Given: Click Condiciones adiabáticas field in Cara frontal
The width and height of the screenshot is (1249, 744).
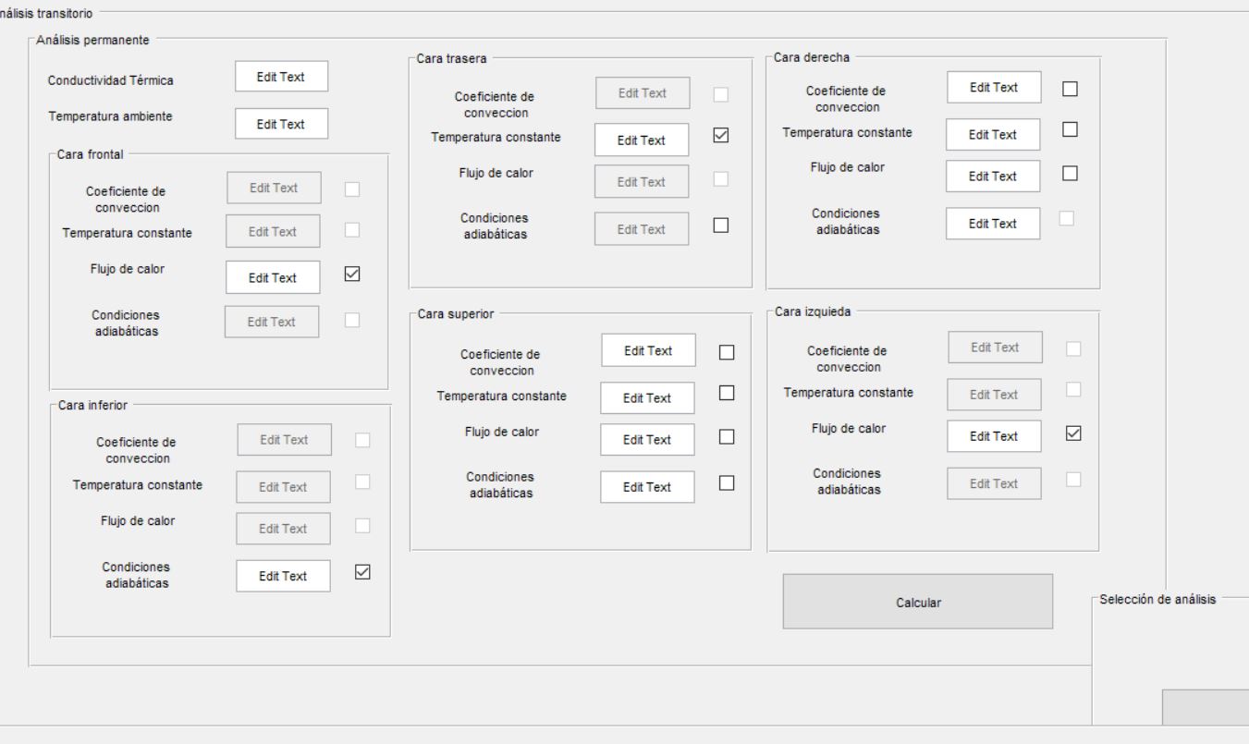Looking at the screenshot, I should [272, 322].
